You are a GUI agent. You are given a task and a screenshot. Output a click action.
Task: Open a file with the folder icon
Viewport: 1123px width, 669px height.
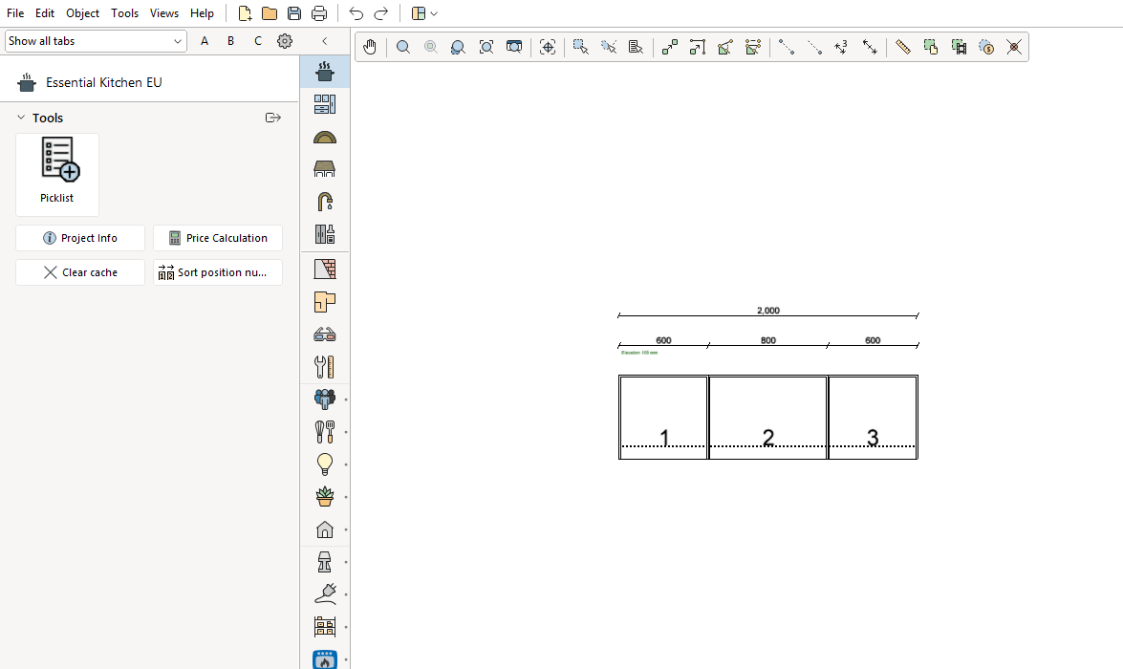click(270, 12)
